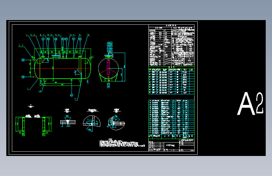The width and height of the screenshot is (272, 176).
Task: Select the red horizontal tank centerline
Action: (63, 68)
